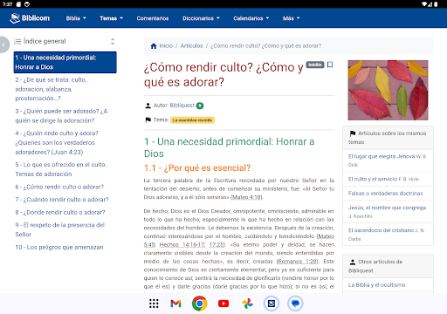Launch Chrome from the dock
This screenshot has height=314, width=447.
200,304
